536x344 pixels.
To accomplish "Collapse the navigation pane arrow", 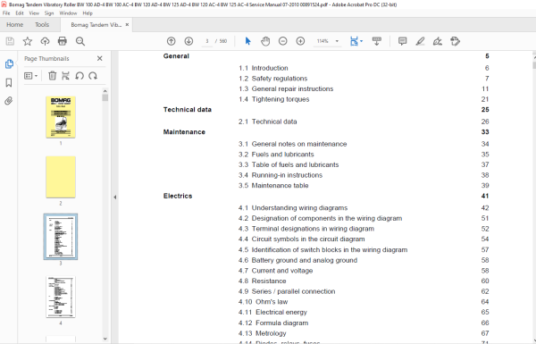I will coord(115,197).
